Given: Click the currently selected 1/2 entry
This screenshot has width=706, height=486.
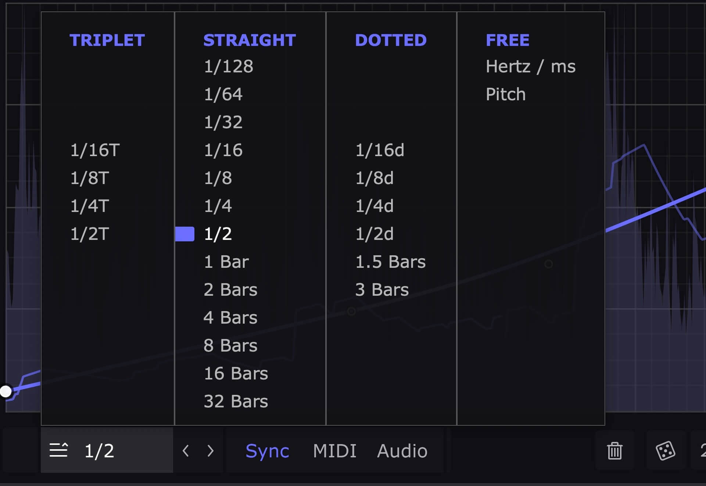Looking at the screenshot, I should click(218, 234).
